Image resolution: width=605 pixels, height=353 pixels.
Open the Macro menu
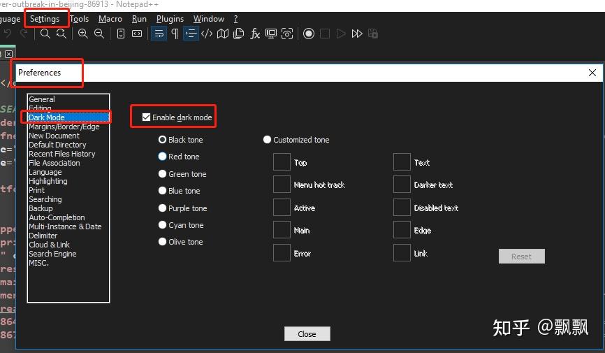pyautogui.click(x=110, y=19)
